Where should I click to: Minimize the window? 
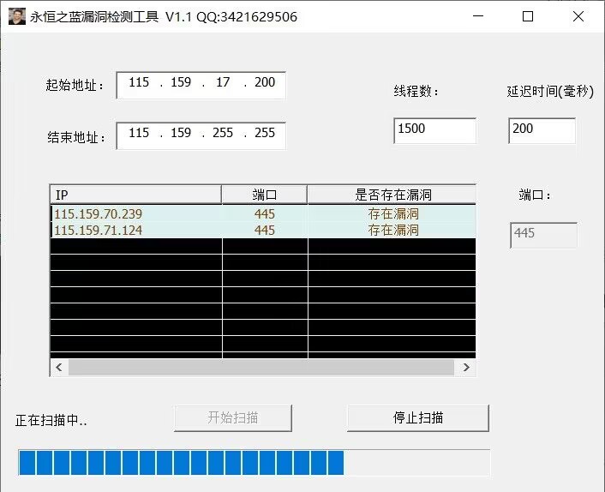coord(478,16)
